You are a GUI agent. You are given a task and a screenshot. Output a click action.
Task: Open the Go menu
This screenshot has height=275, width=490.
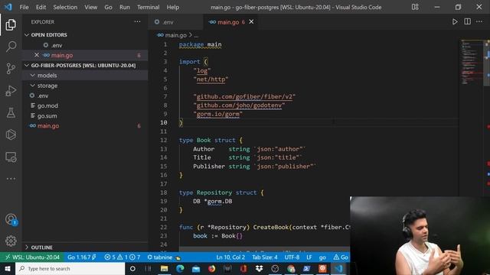point(108,7)
